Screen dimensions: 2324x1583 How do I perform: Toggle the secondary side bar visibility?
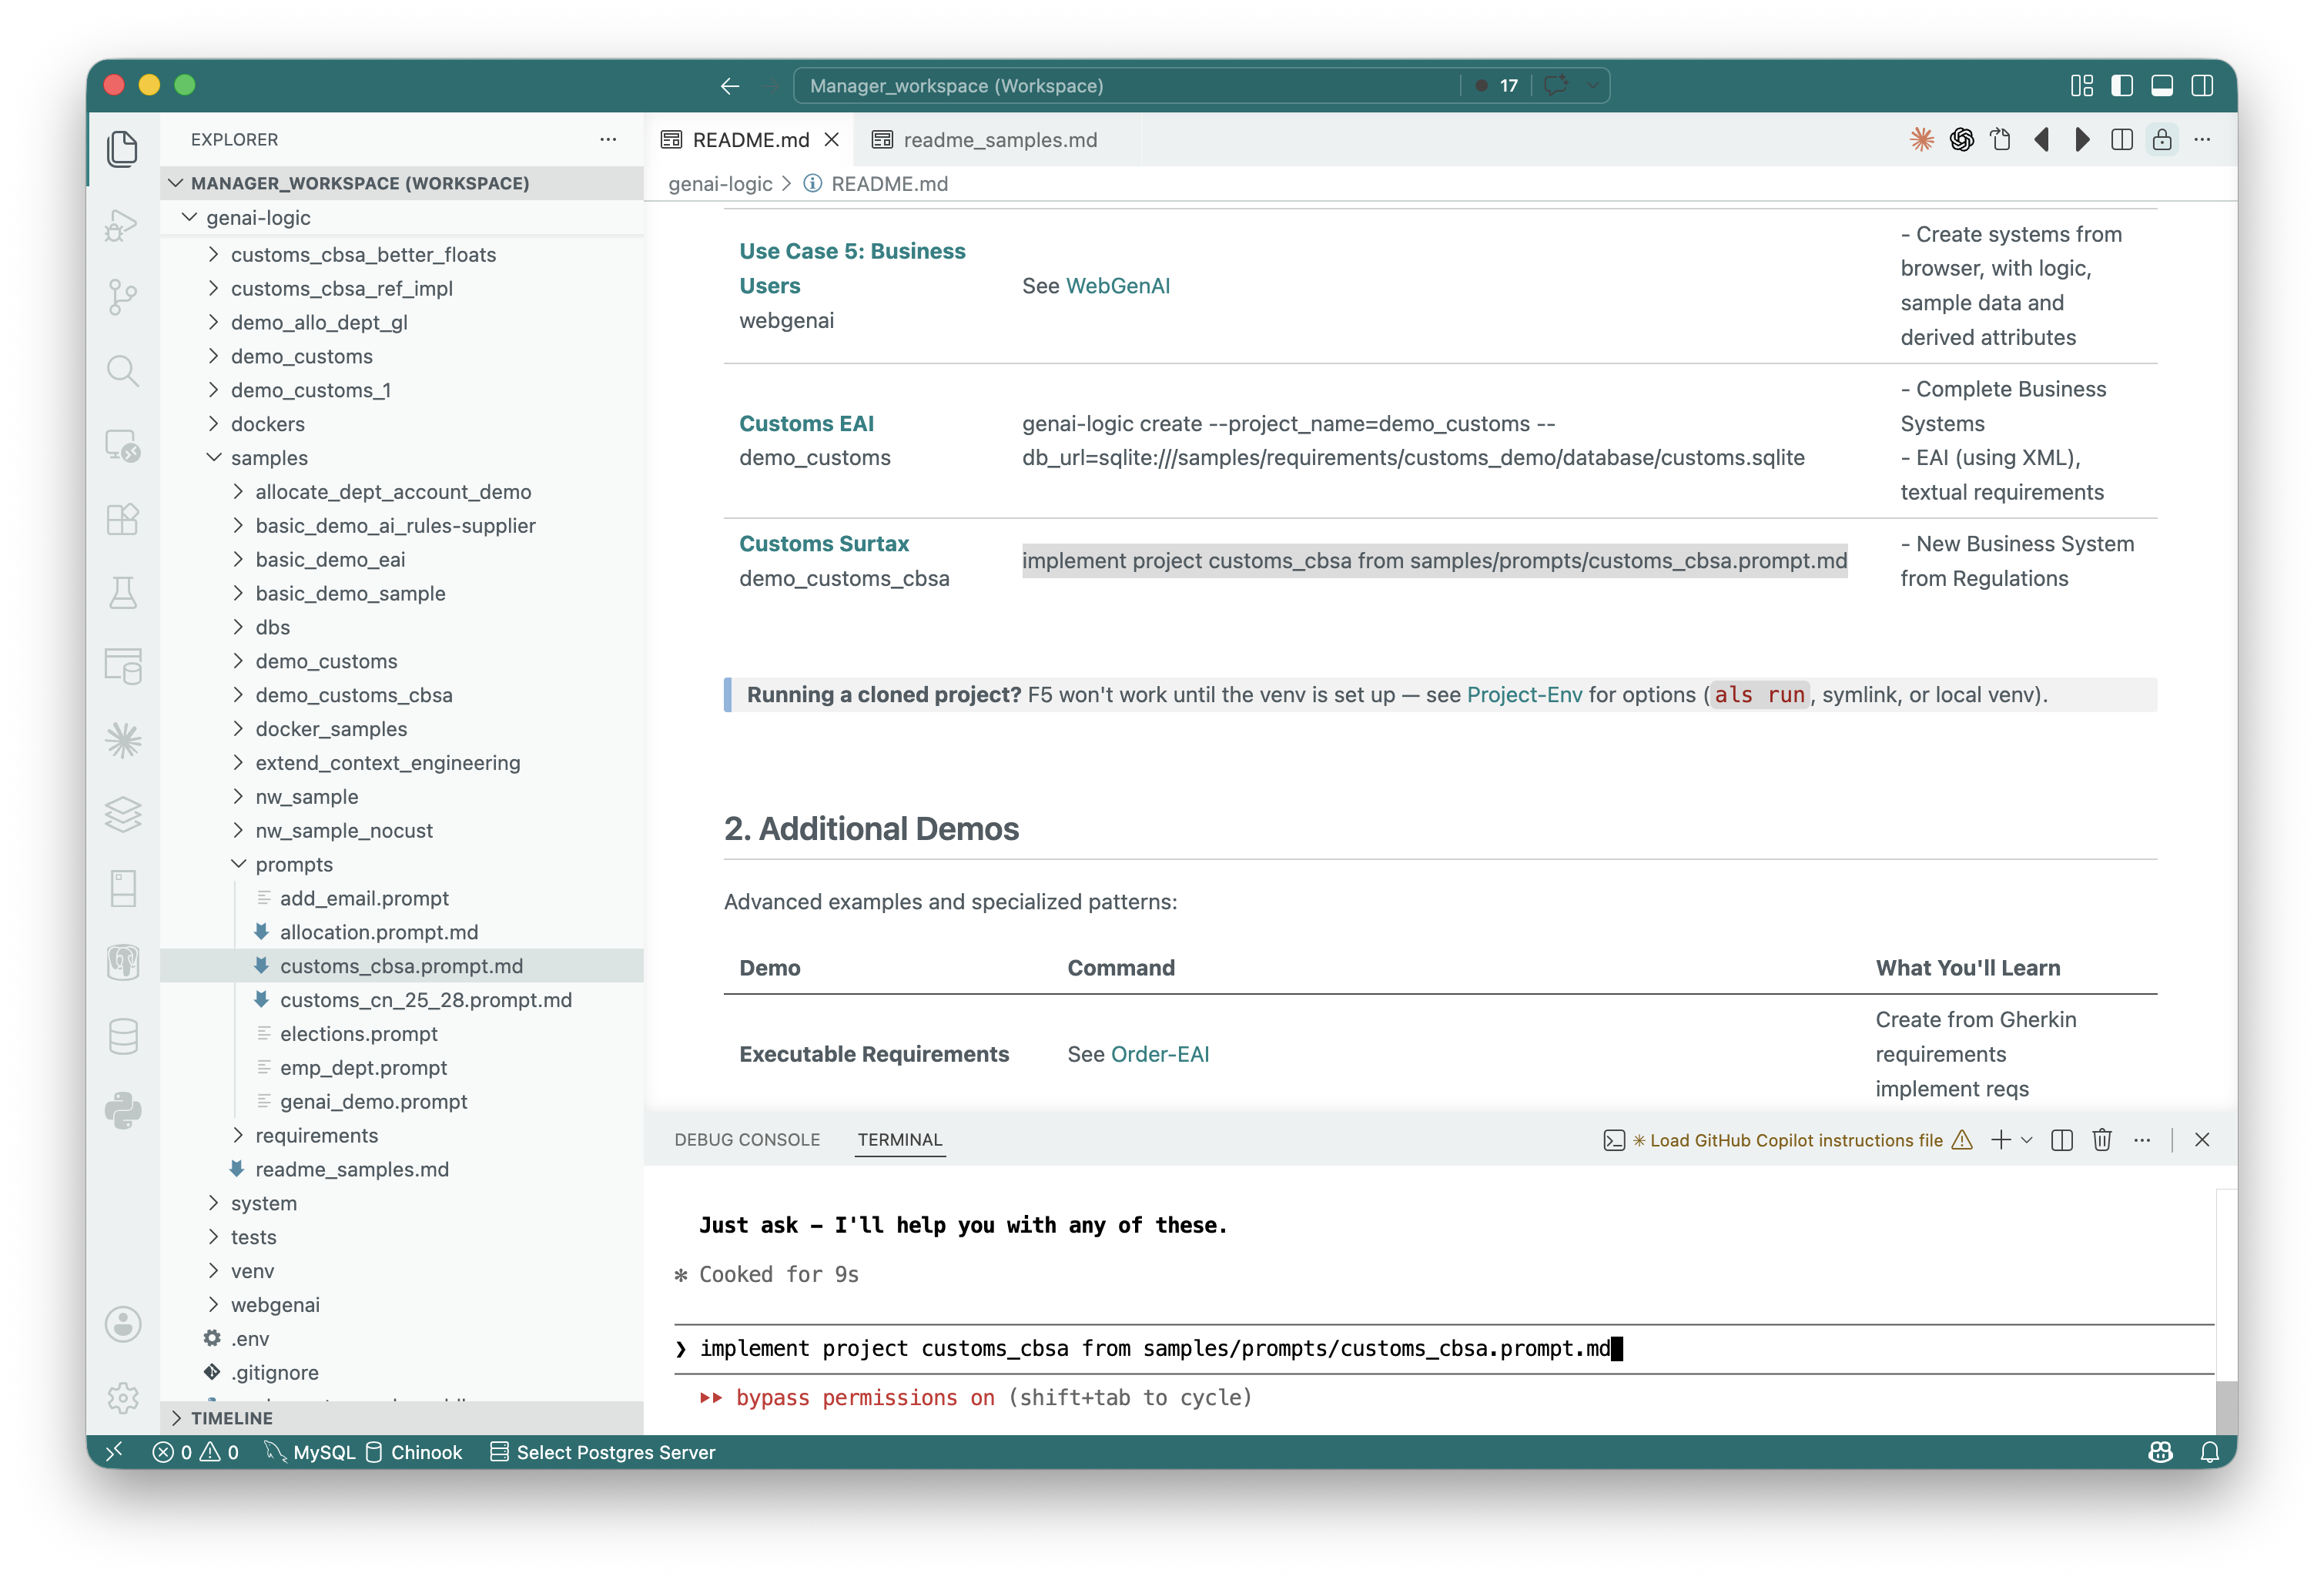pos(2201,86)
